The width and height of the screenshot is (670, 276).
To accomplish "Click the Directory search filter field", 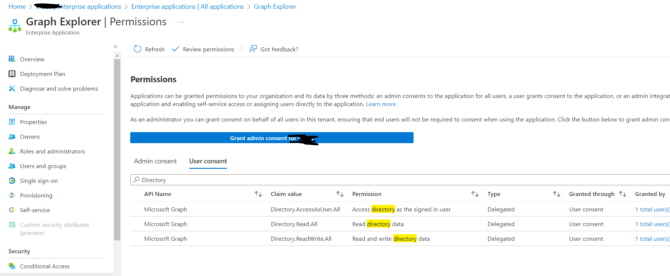I will tap(400, 180).
